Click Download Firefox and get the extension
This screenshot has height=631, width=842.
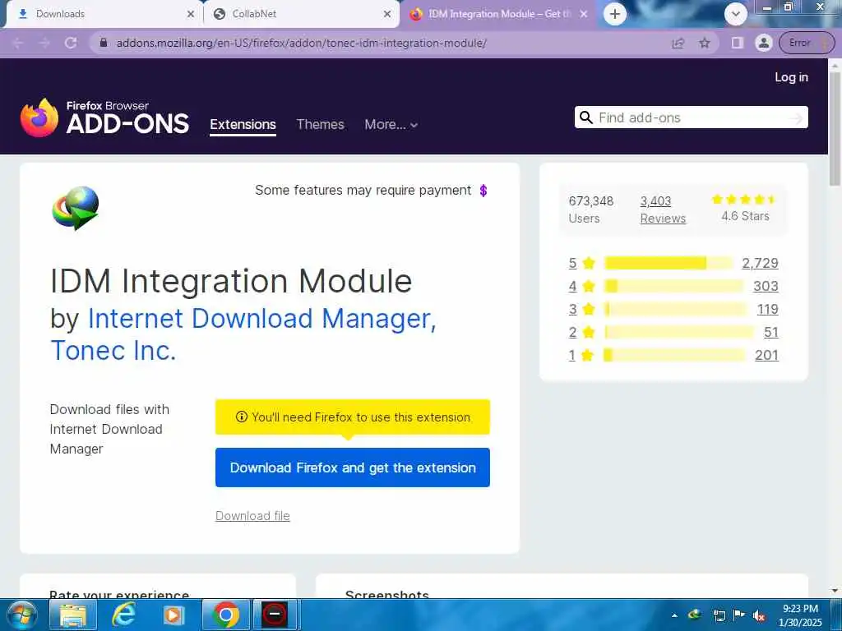click(352, 467)
